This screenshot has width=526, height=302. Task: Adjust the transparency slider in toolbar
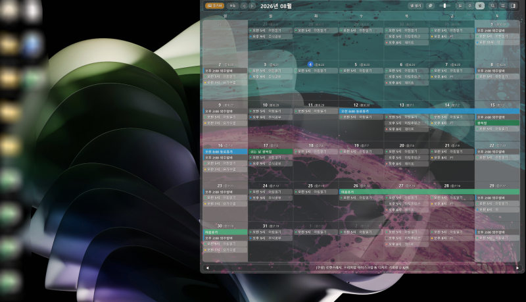pyautogui.click(x=445, y=6)
